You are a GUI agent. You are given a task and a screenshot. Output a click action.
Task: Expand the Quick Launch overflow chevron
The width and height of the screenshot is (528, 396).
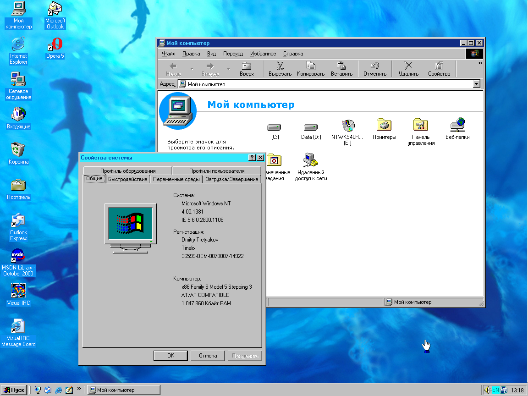[x=79, y=390]
